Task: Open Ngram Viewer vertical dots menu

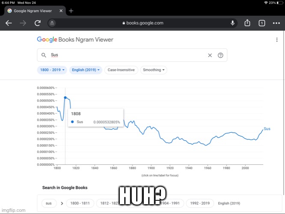Action: pyautogui.click(x=277, y=40)
